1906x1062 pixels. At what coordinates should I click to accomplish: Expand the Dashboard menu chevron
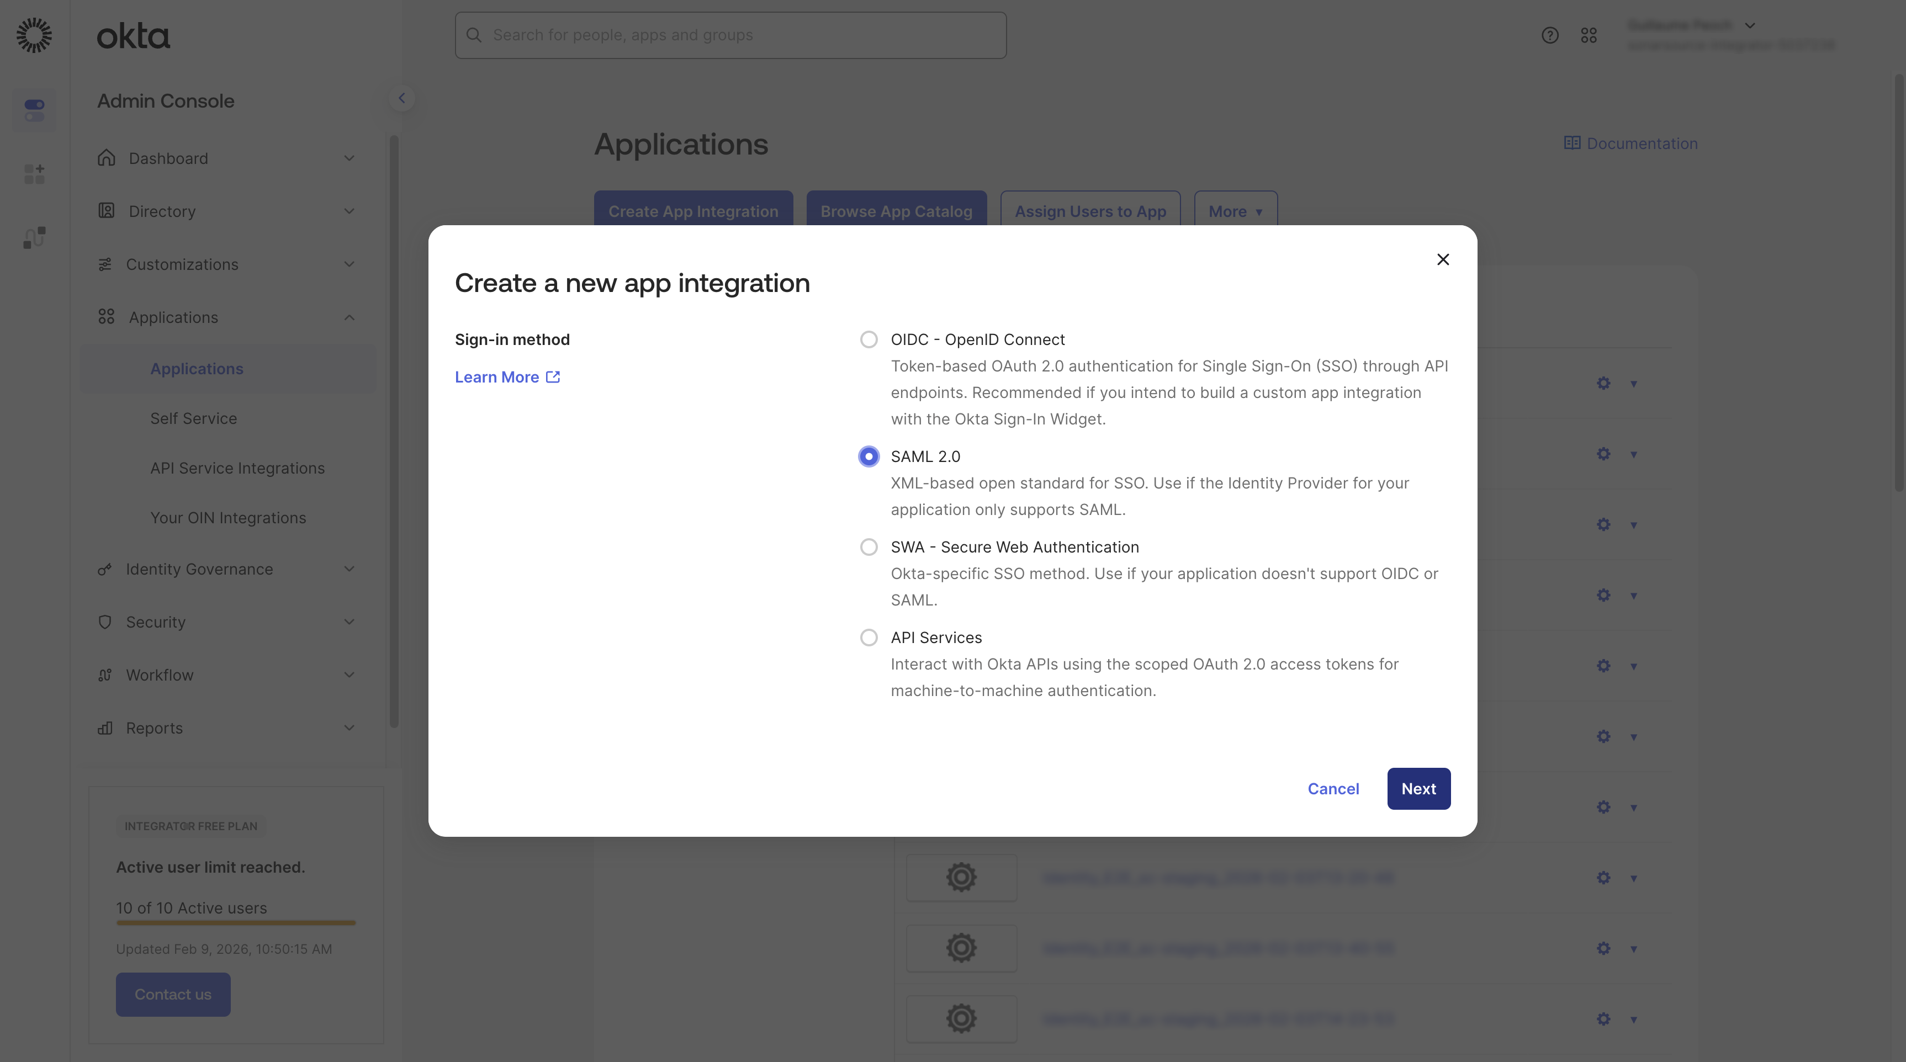click(350, 157)
